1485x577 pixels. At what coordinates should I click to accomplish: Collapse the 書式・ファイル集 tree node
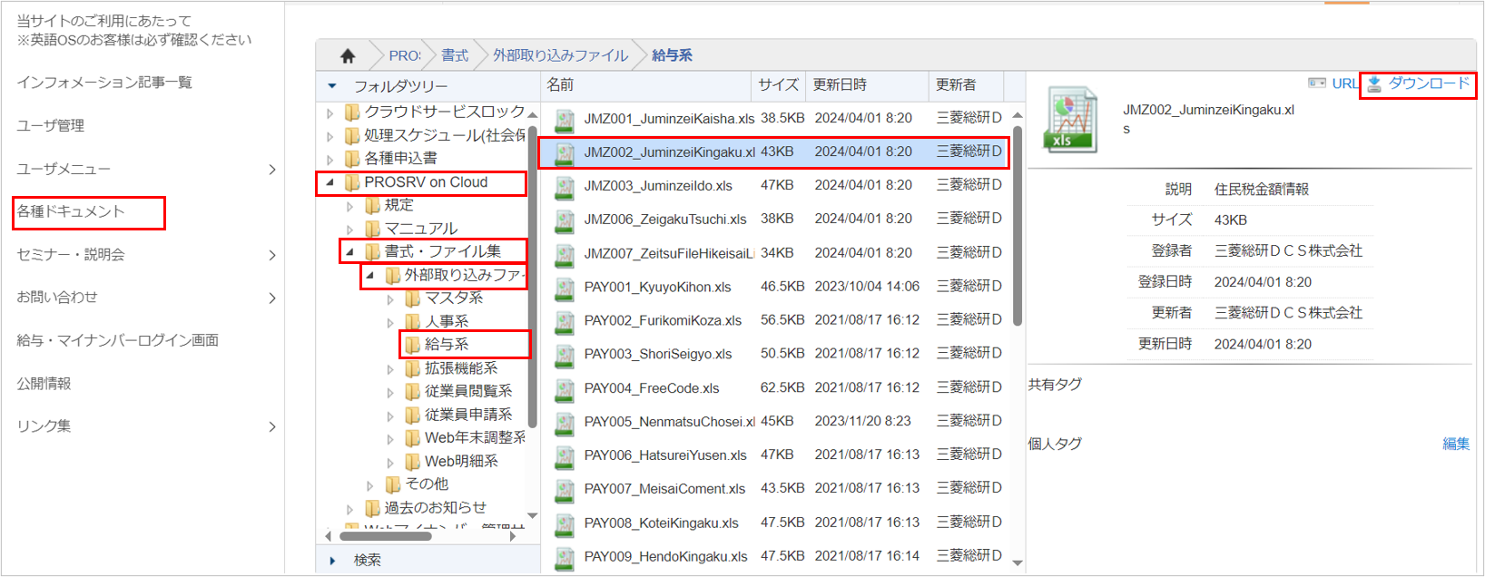pos(349,251)
